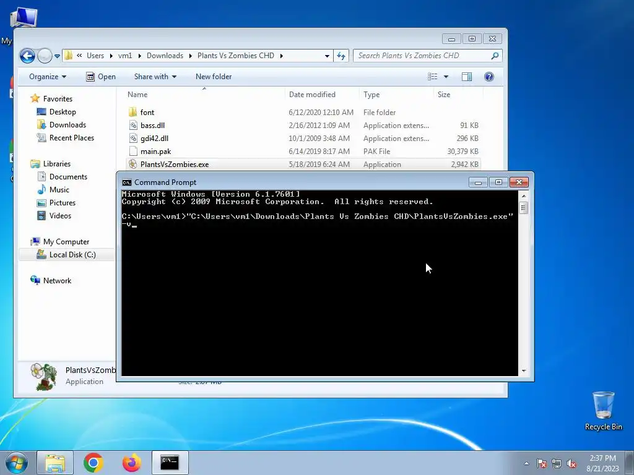634x475 pixels.
Task: Select the Recycle Bin desktop icon
Action: 603,411
